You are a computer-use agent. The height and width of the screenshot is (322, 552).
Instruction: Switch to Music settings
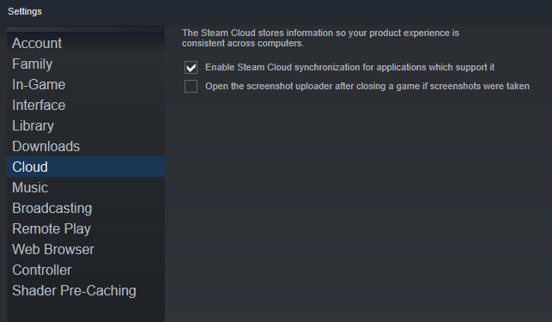(x=86, y=187)
